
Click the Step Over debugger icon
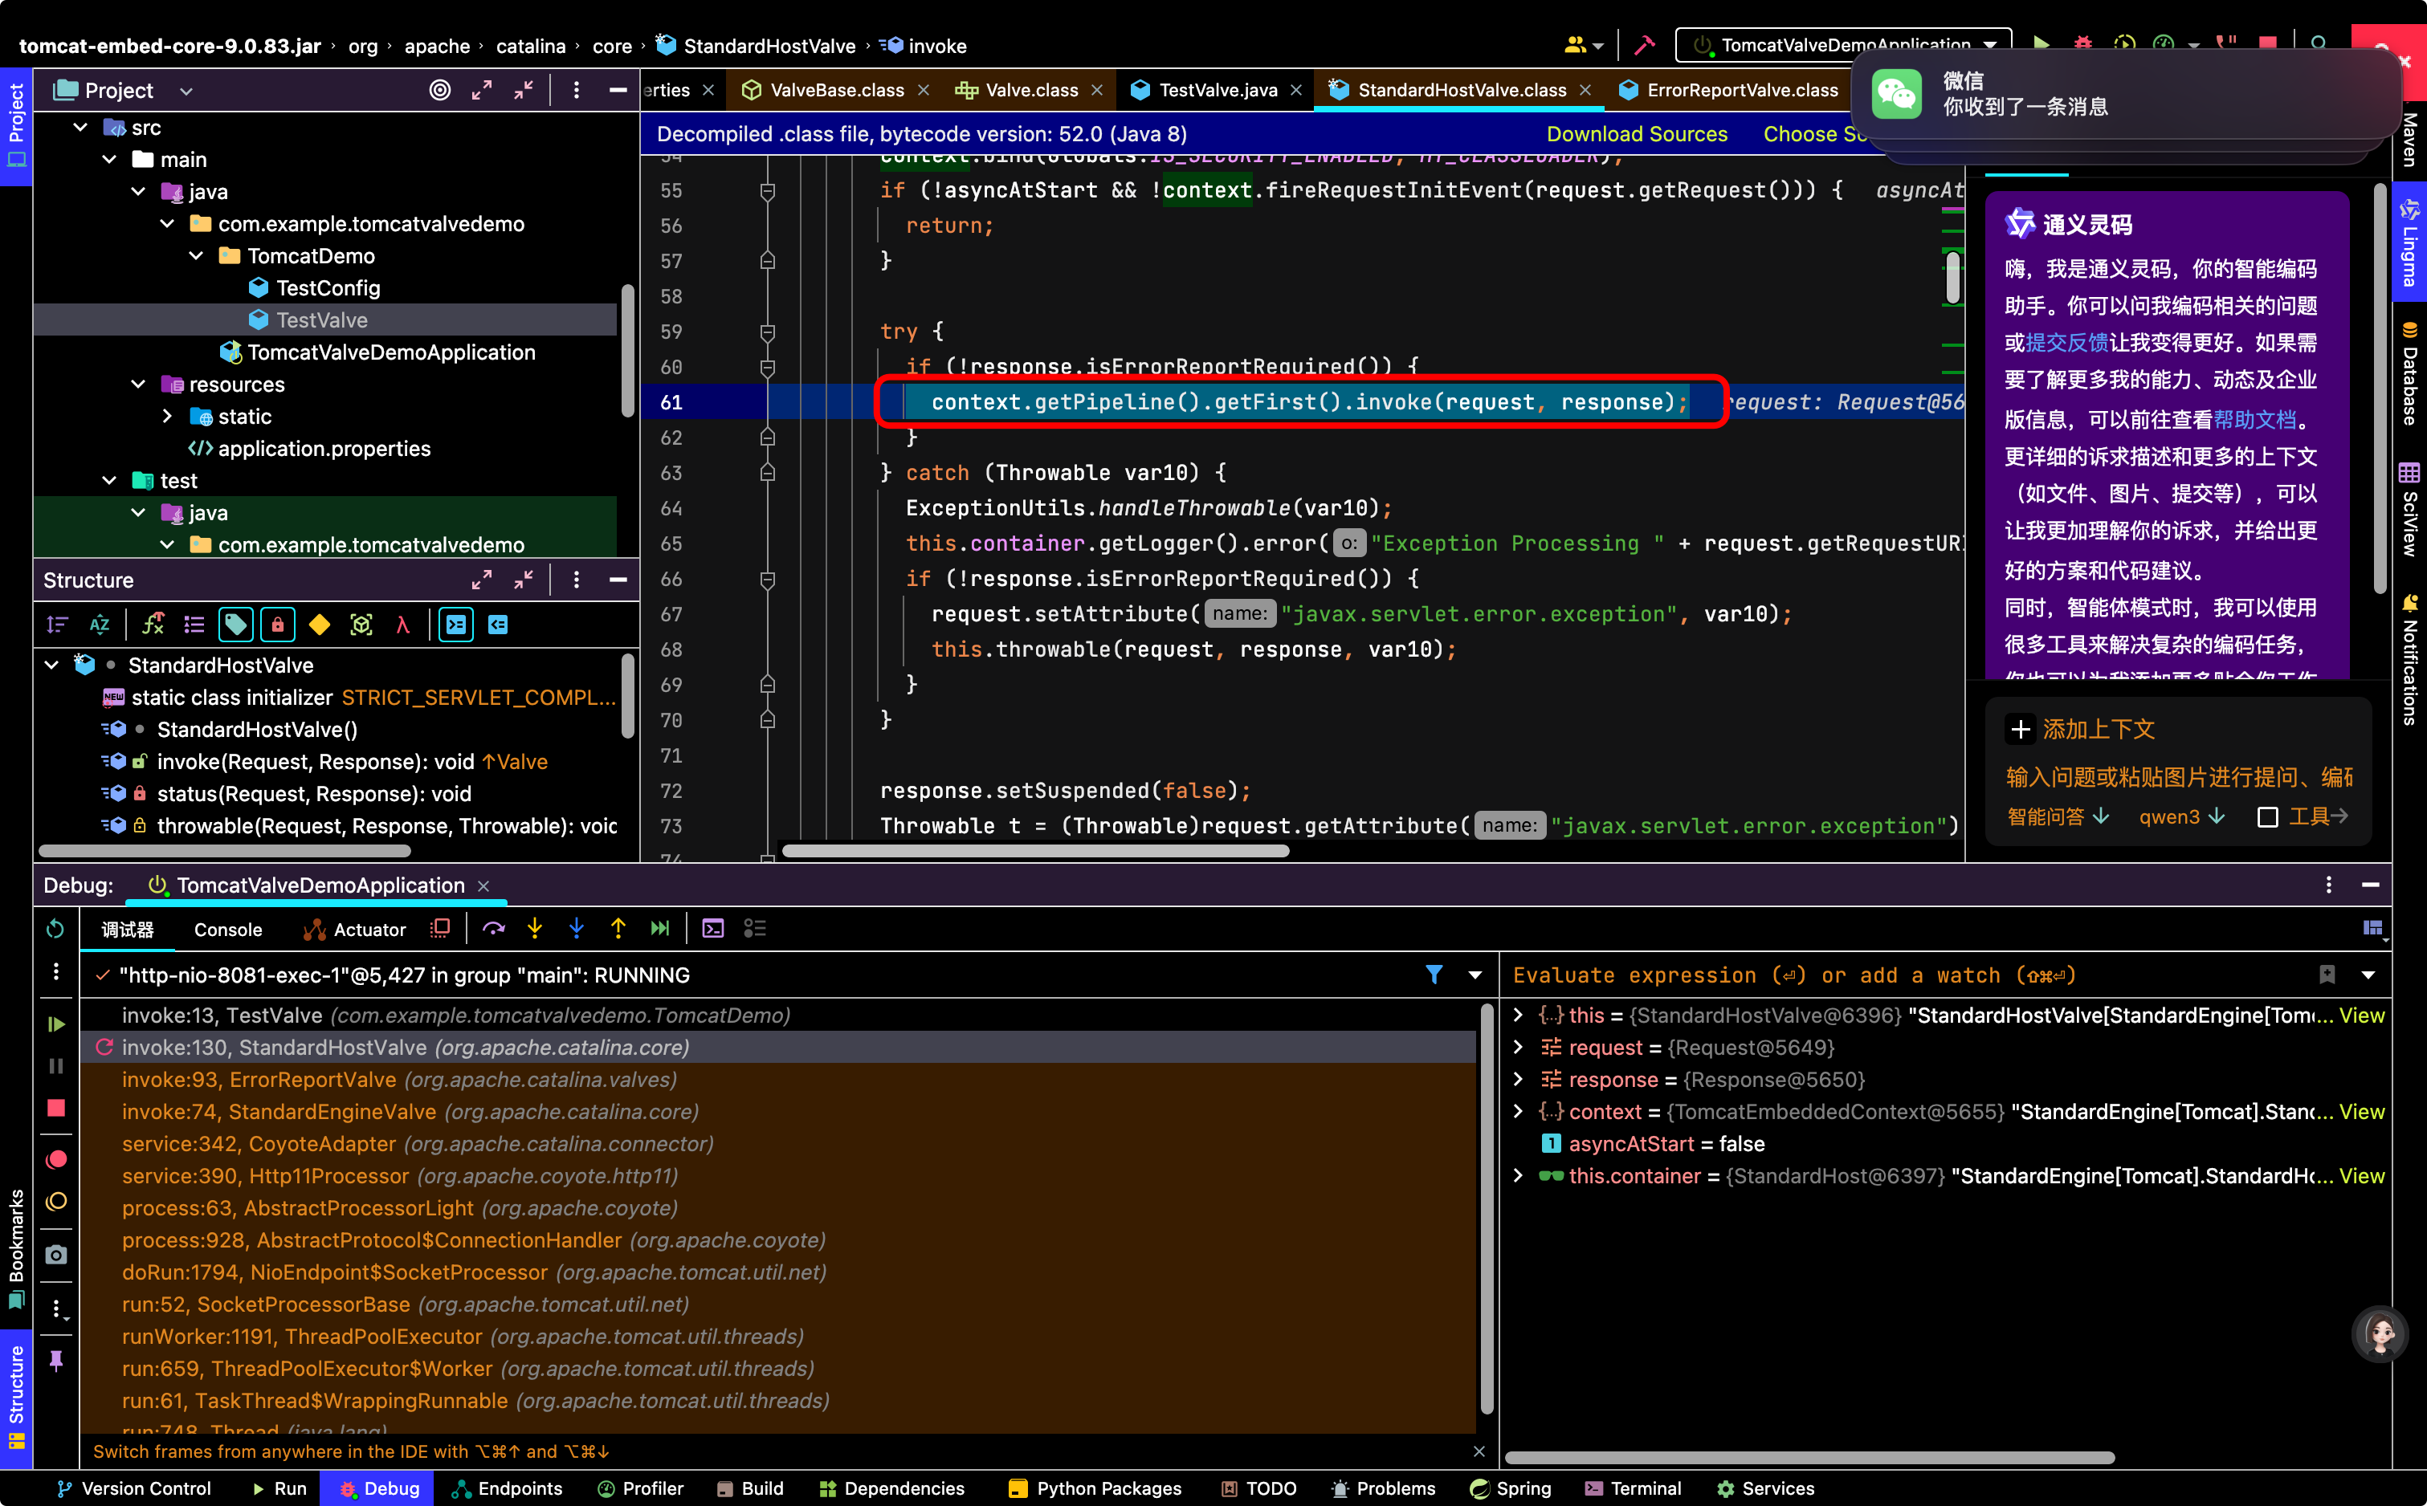point(493,928)
